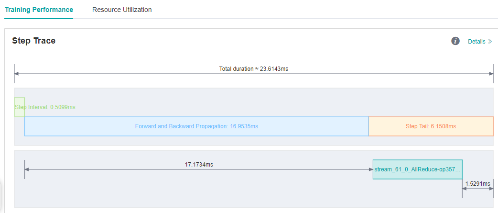Click the Step Trace heading

tap(33, 41)
